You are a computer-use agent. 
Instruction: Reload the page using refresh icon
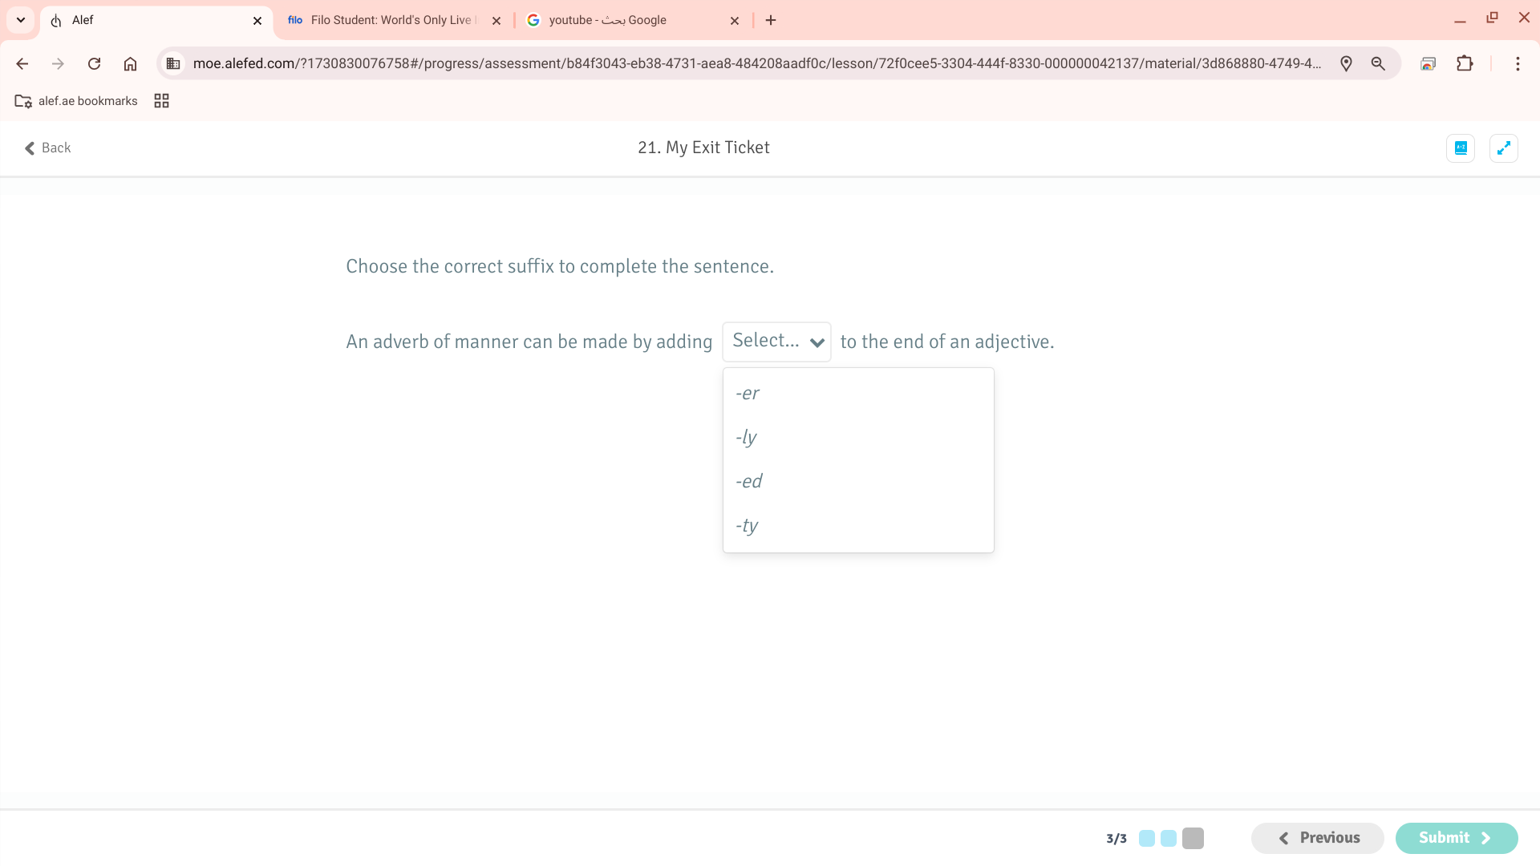point(94,64)
